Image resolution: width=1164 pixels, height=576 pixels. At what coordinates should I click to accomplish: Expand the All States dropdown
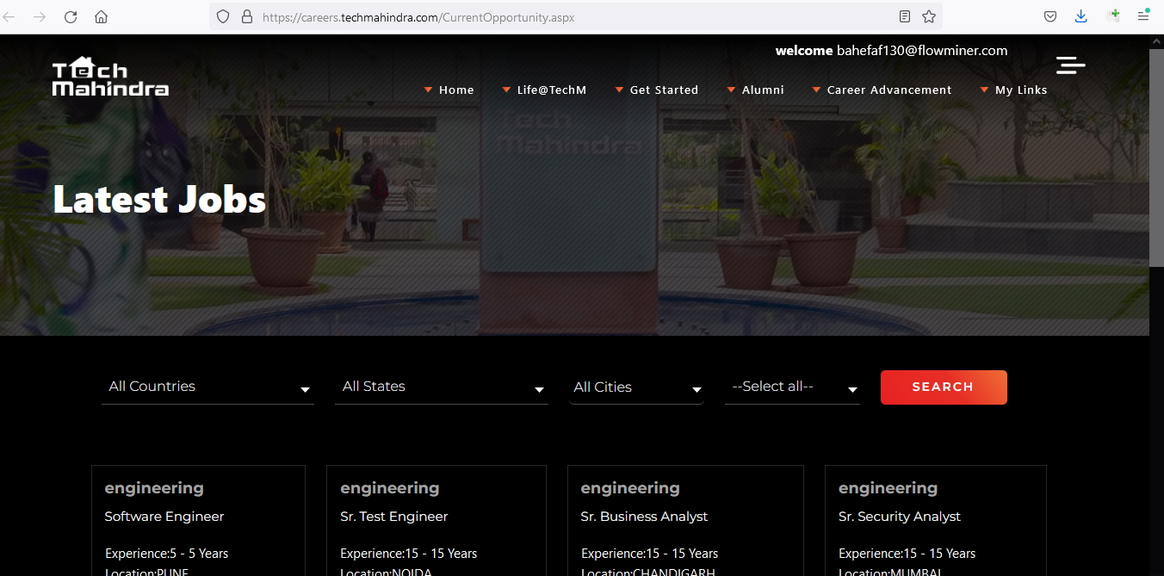441,387
